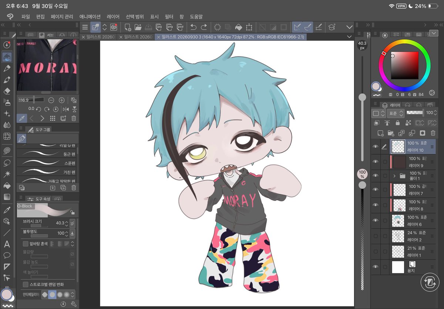The width and height of the screenshot is (444, 309).
Task: Click the Redo arrow in command bar
Action: [204, 27]
